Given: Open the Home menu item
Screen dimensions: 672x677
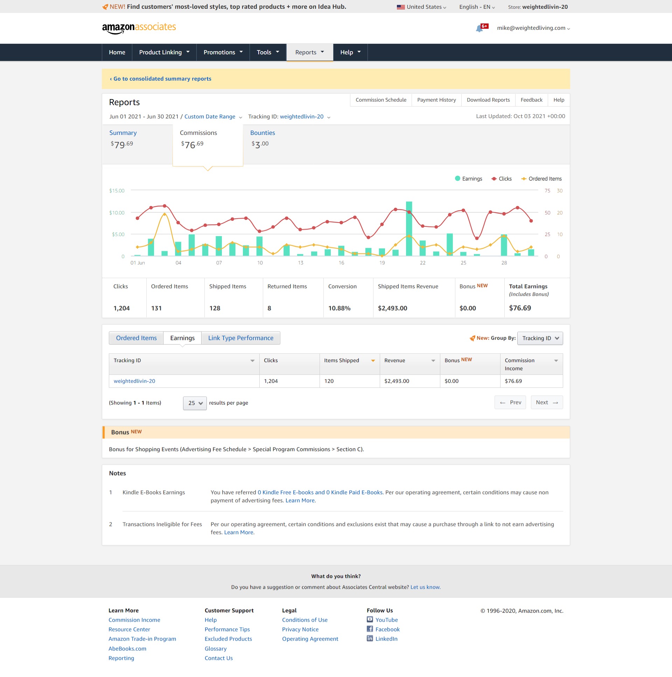Looking at the screenshot, I should [x=117, y=52].
